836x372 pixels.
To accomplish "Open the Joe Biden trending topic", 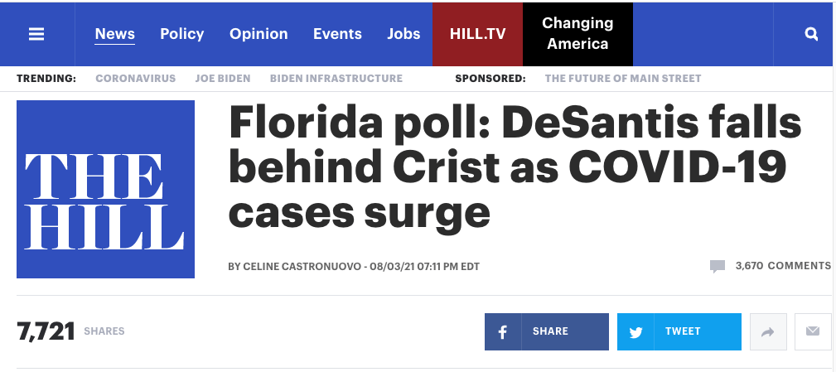I will 223,79.
